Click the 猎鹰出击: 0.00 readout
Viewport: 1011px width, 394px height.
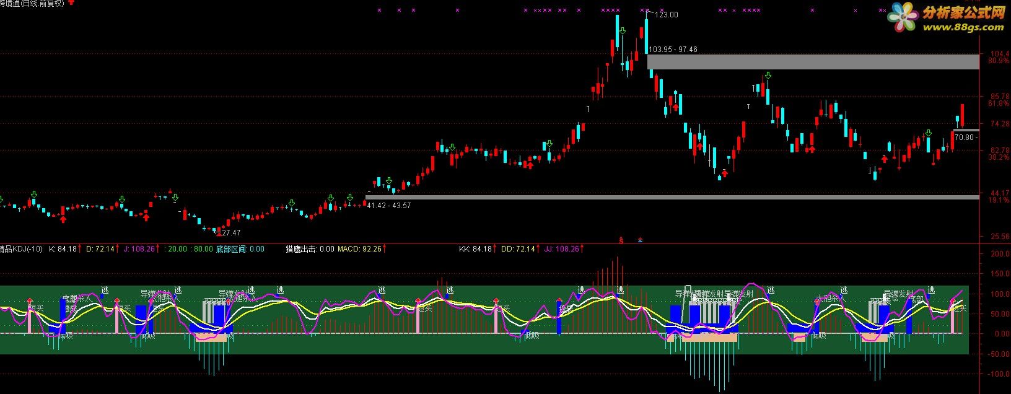[x=310, y=249]
